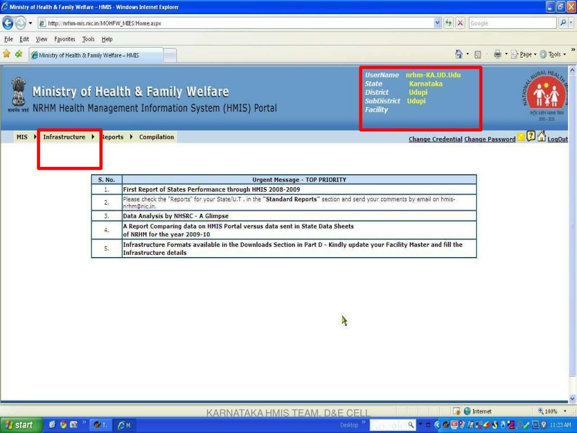Click the Google search box
The width and height of the screenshot is (577, 433).
[512, 23]
